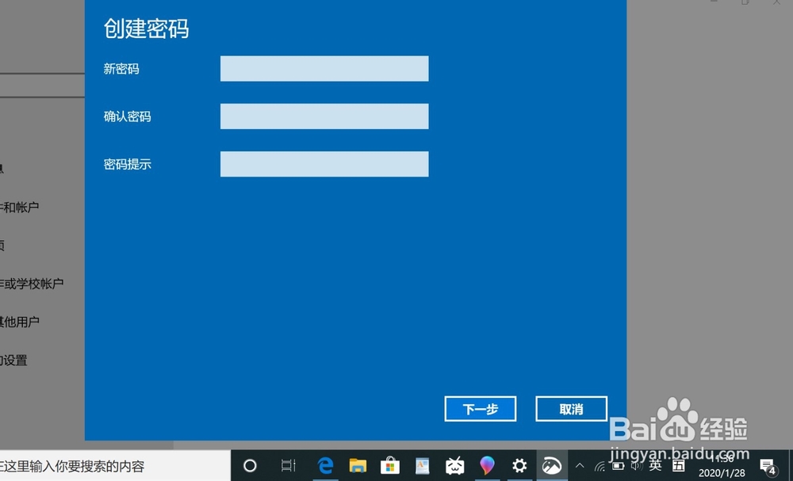Click the 下一步 button
793x481 pixels.
click(x=480, y=409)
